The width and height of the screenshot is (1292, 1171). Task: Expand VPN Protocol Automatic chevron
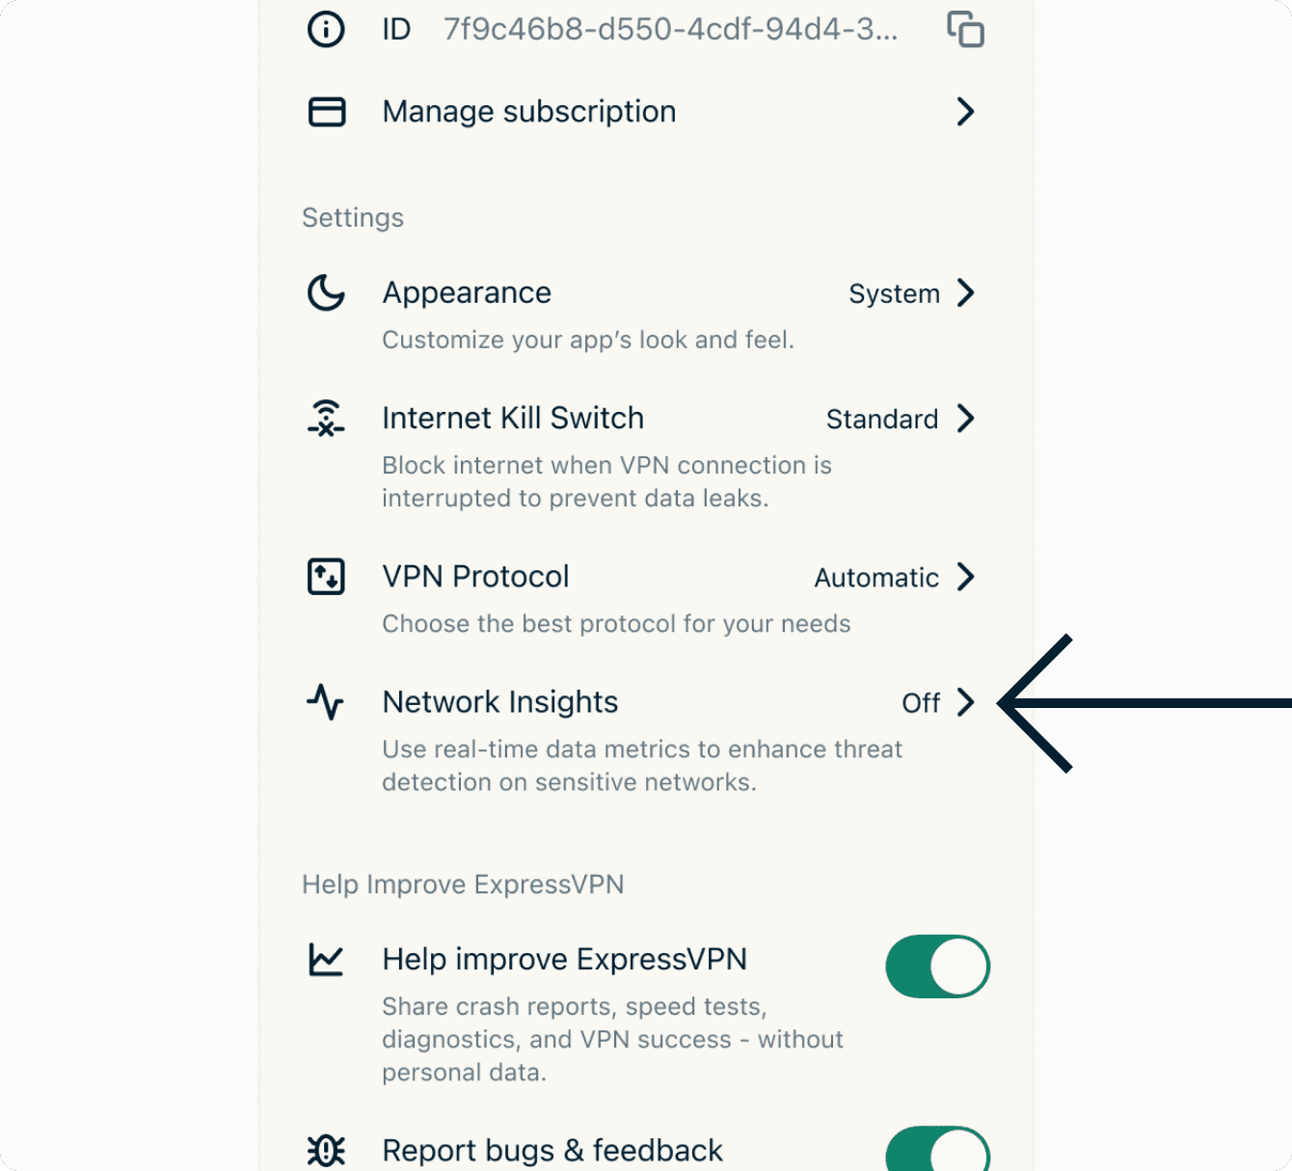965,577
